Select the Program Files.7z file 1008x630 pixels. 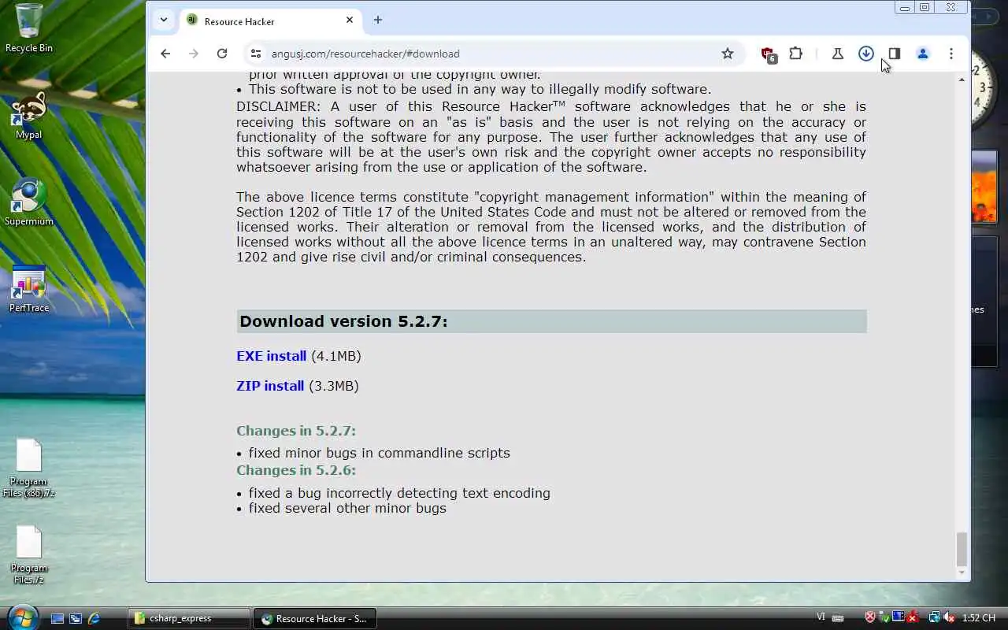coord(29,555)
